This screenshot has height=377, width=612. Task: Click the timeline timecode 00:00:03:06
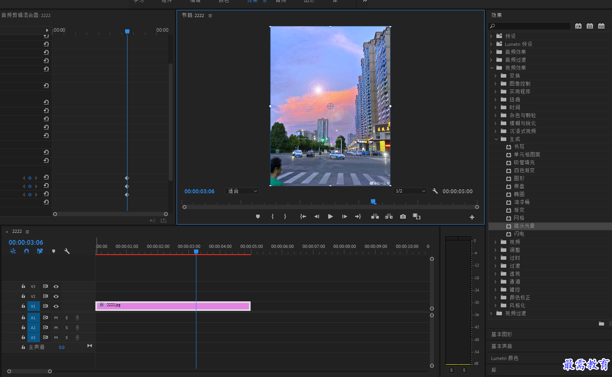click(x=26, y=242)
